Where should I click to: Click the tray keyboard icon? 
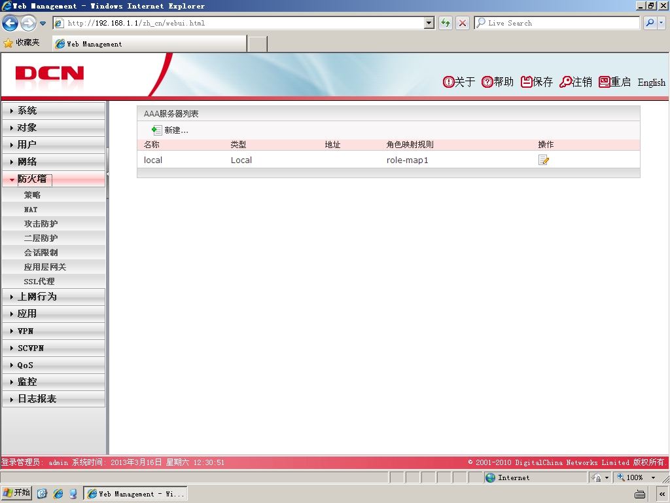tap(640, 494)
